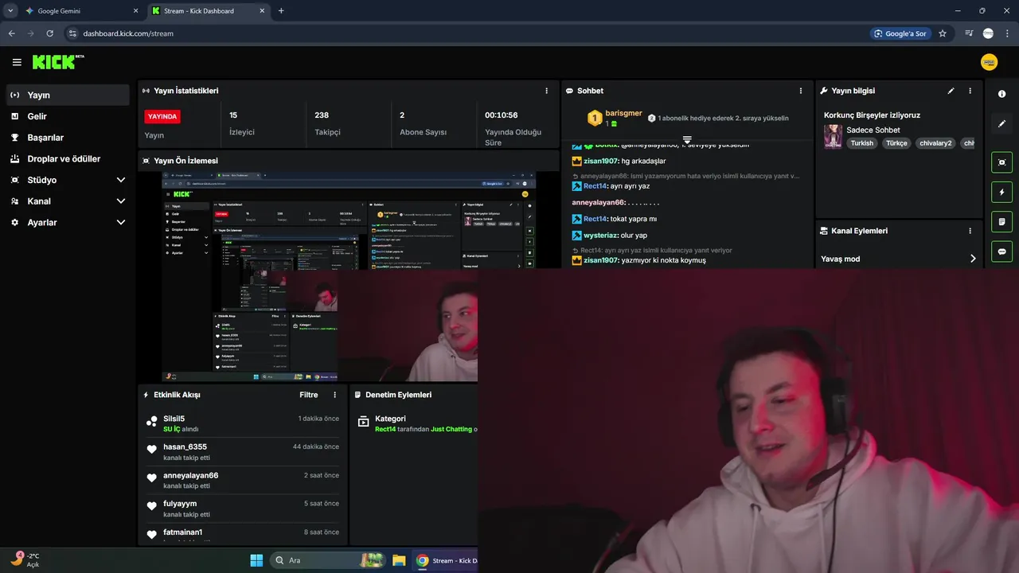Open a new browser tab
The height and width of the screenshot is (573, 1019).
[281, 11]
